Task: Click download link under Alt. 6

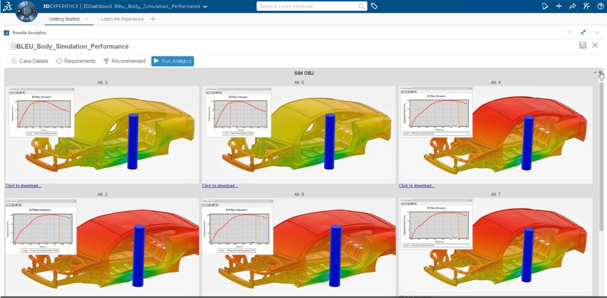Action: [x=220, y=186]
